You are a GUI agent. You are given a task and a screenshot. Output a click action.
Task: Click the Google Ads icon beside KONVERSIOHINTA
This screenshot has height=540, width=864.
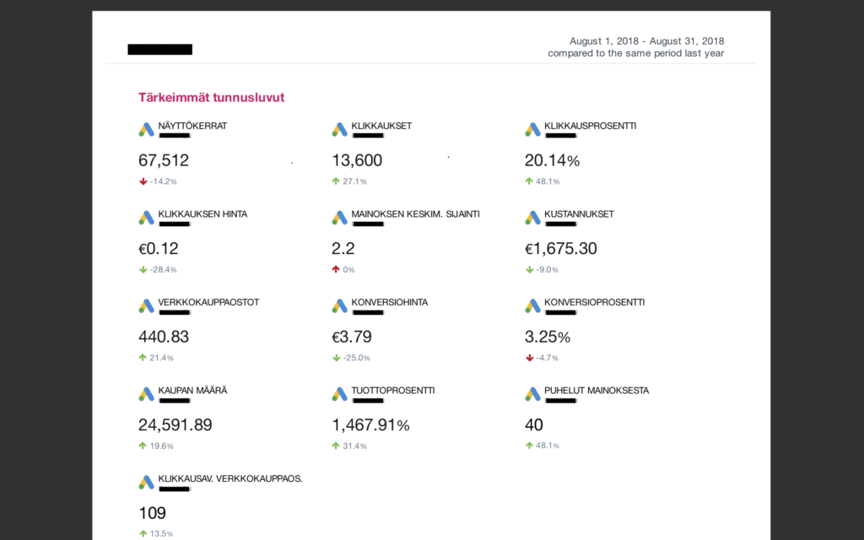click(339, 305)
